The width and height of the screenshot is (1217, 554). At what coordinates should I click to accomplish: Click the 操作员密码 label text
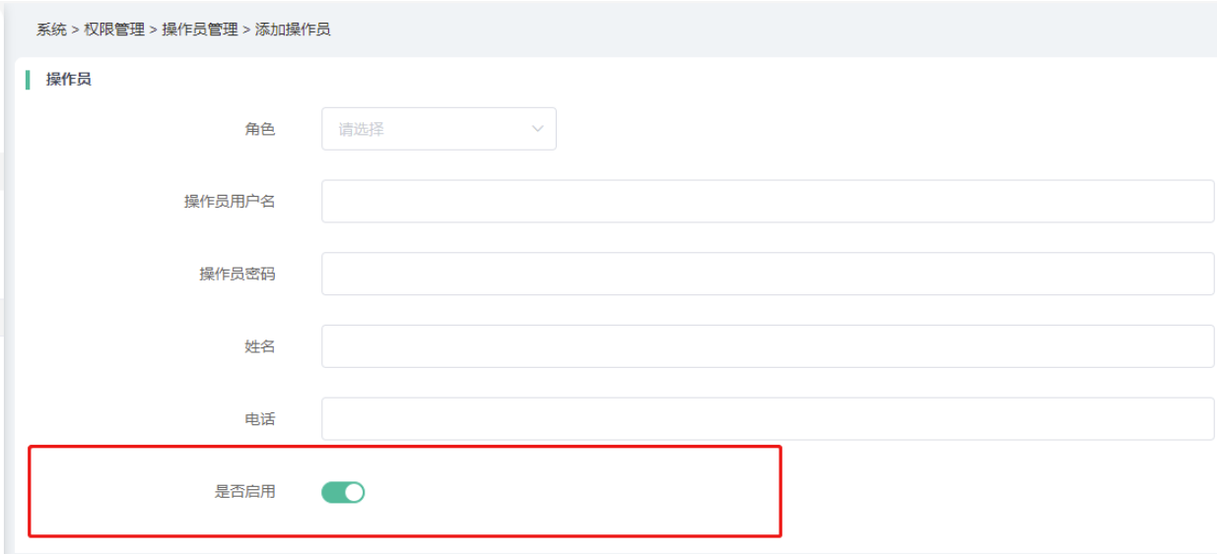[x=237, y=274]
